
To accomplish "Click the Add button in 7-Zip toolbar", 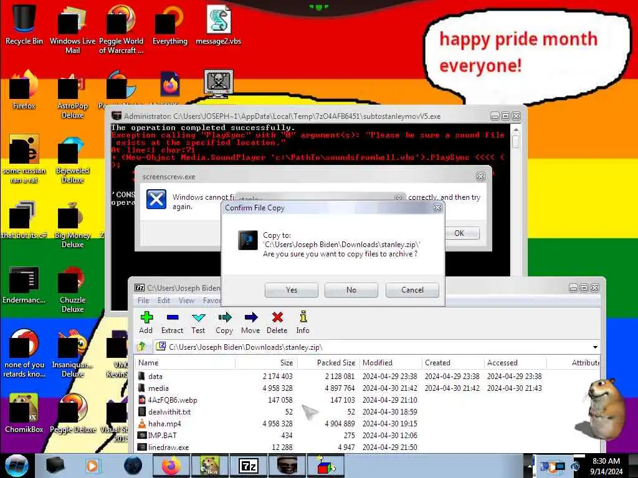I will pos(146,323).
